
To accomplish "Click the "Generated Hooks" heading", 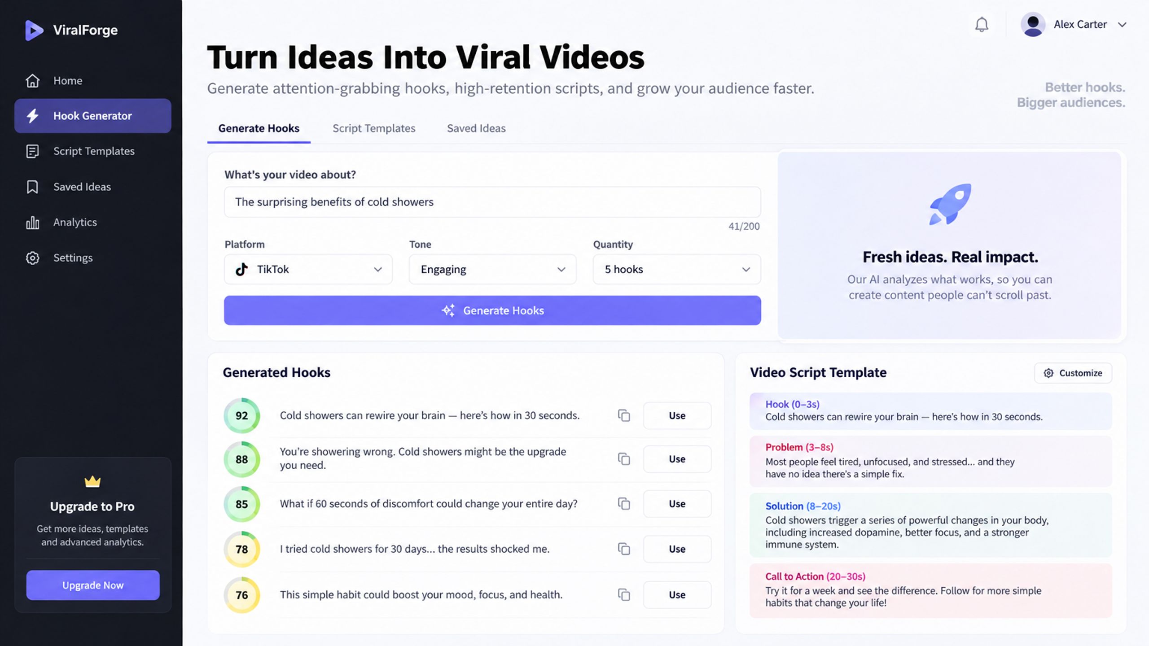I will pyautogui.click(x=276, y=373).
